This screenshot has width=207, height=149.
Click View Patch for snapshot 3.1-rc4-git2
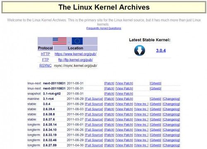tap(124, 94)
